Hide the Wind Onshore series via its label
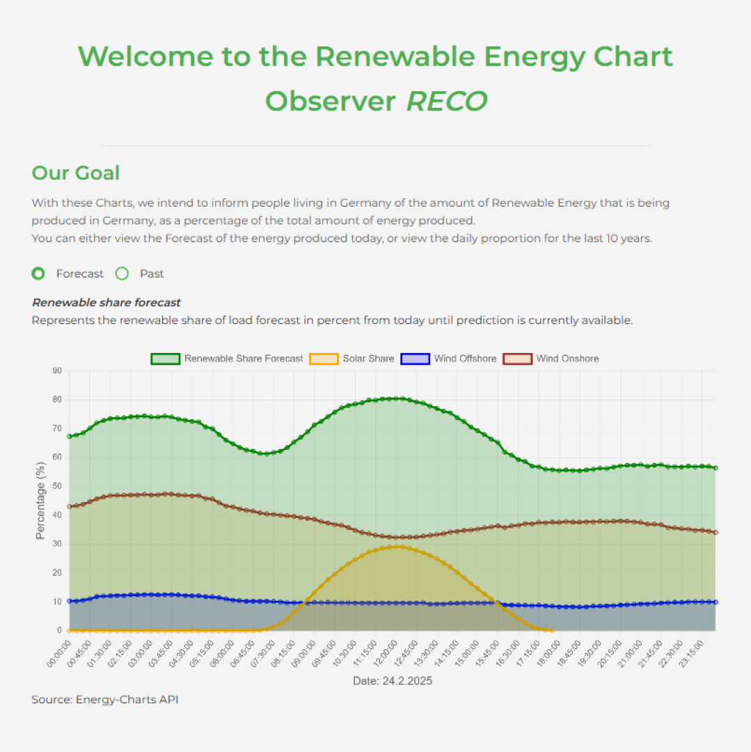 point(567,359)
